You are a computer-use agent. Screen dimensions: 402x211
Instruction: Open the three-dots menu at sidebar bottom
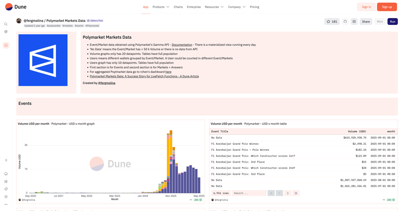6,204
